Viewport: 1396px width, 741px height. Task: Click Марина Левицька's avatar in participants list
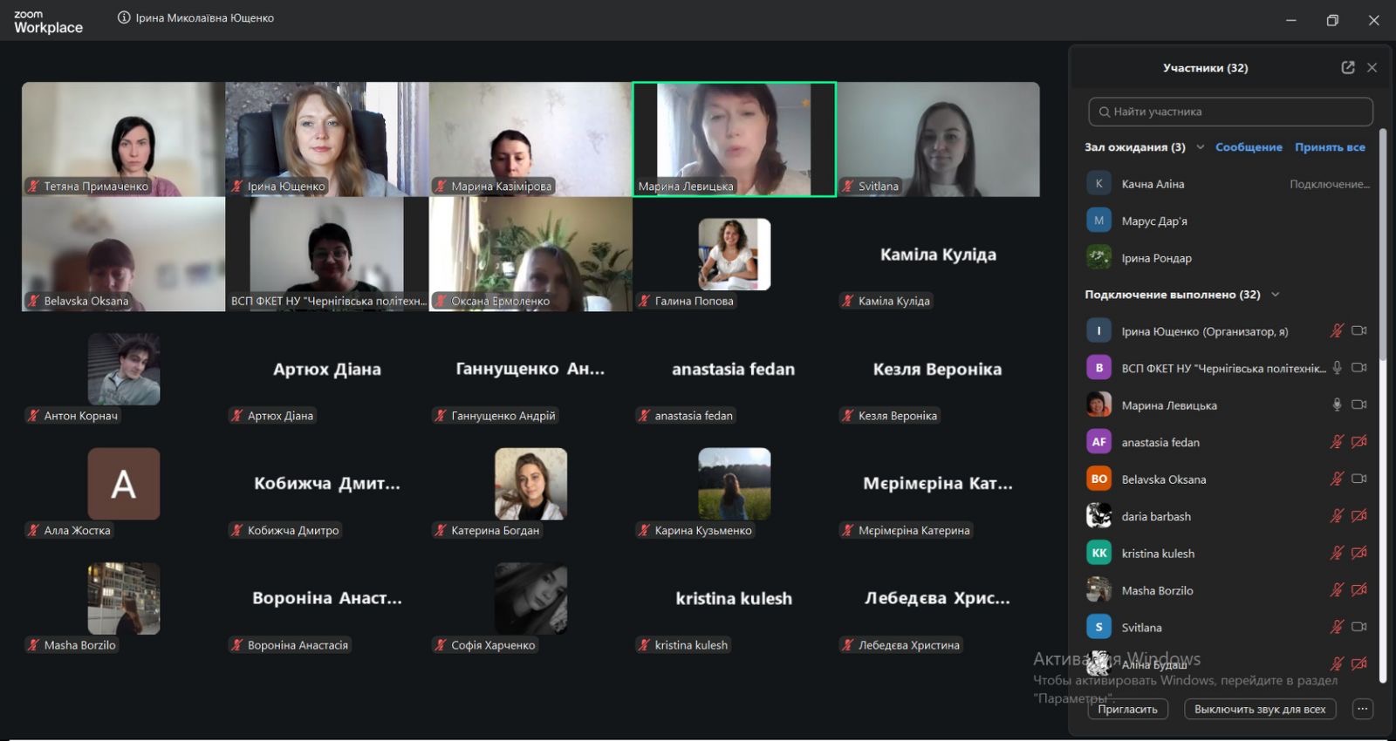point(1098,404)
